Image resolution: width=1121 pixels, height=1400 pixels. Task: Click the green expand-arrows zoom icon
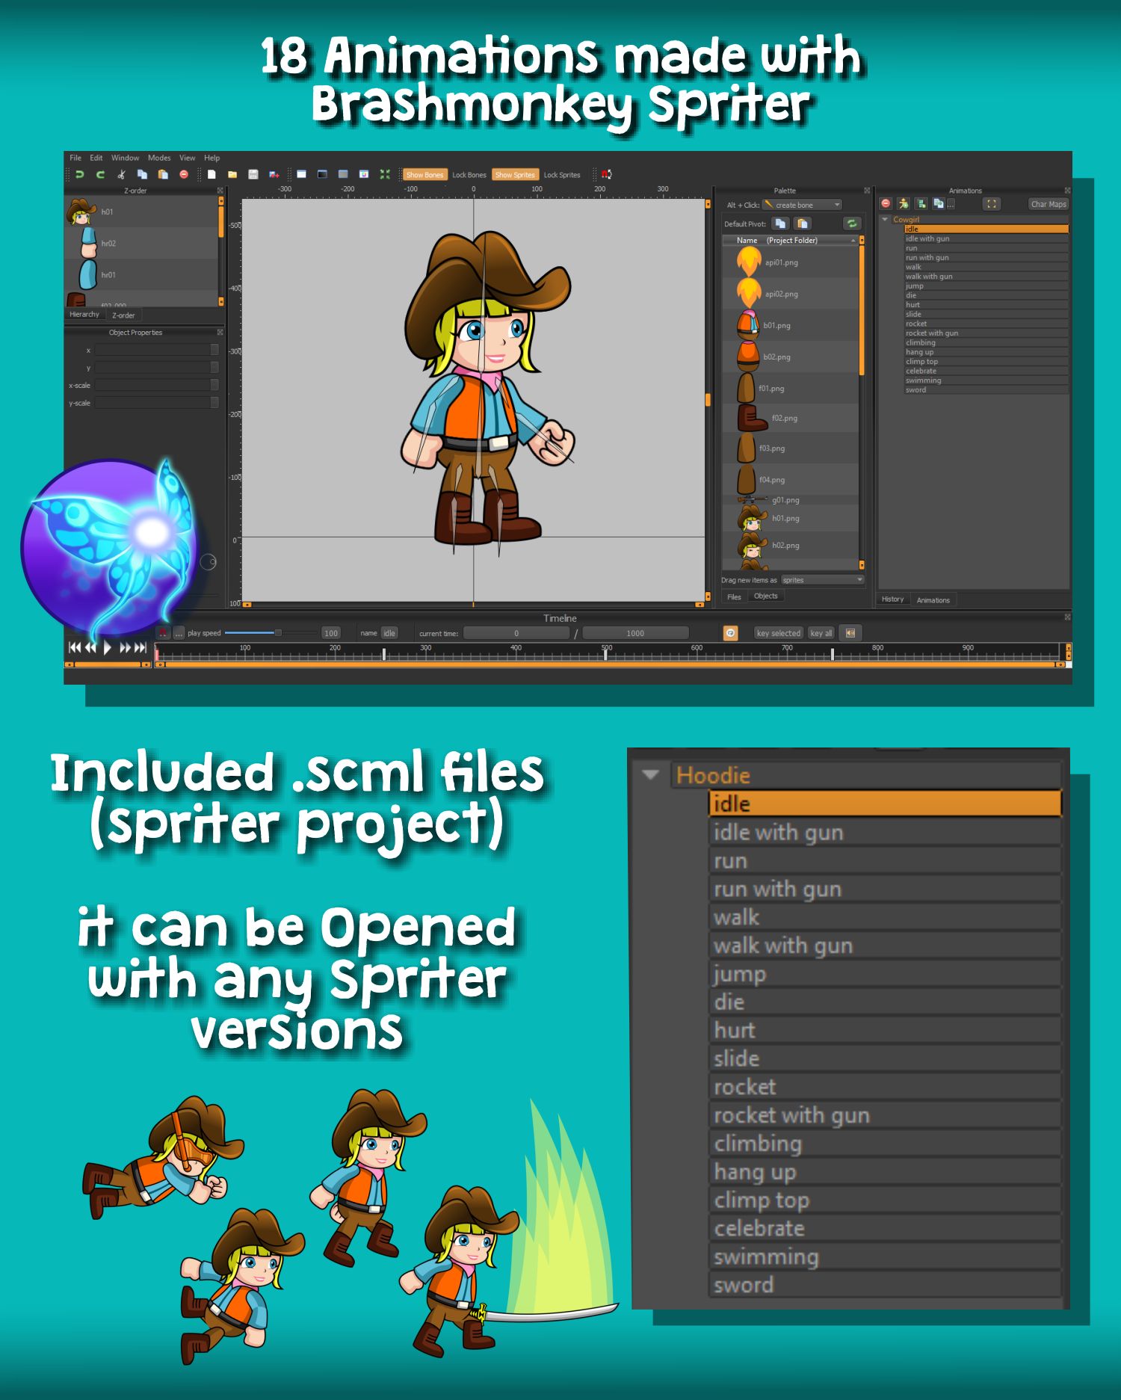point(385,174)
